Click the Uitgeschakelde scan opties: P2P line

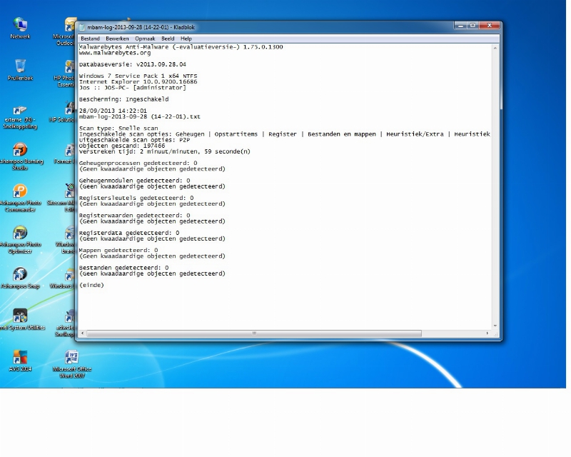(x=134, y=140)
